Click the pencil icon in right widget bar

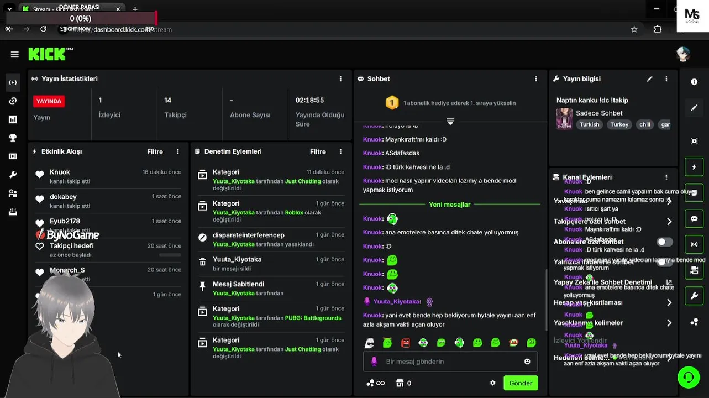pos(694,108)
